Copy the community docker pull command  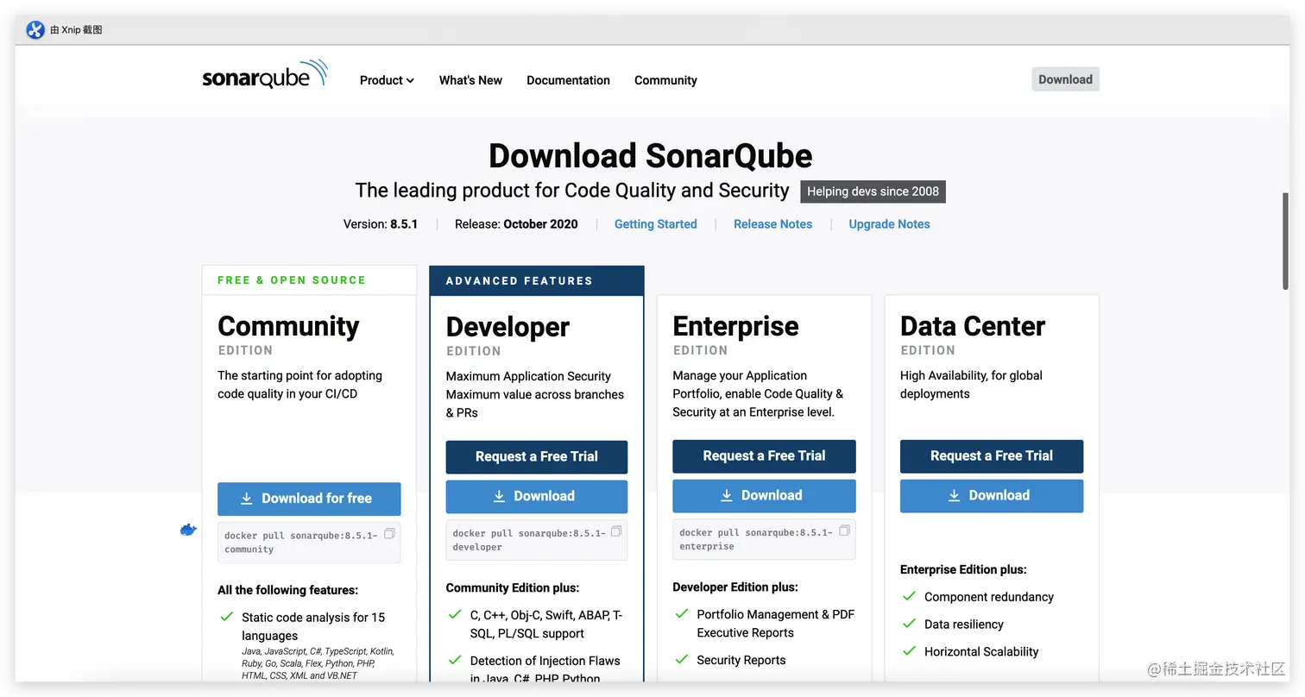coord(389,534)
